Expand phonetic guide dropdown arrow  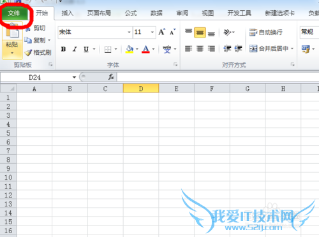point(175,49)
